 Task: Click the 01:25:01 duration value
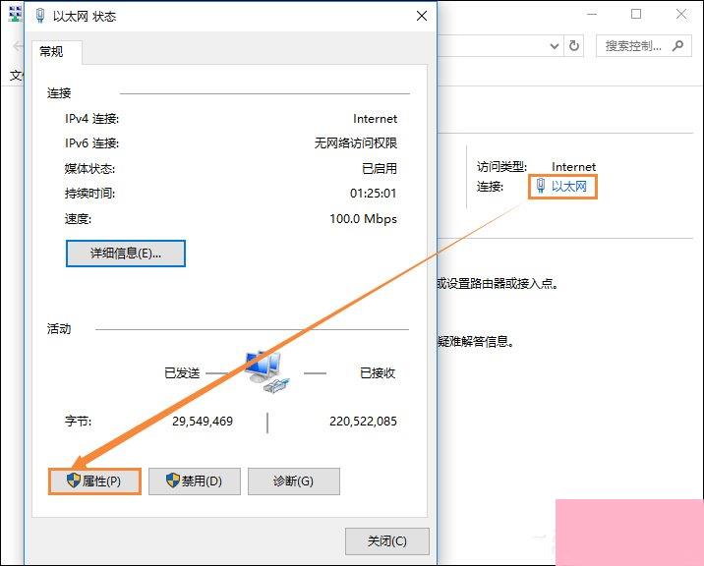[374, 194]
